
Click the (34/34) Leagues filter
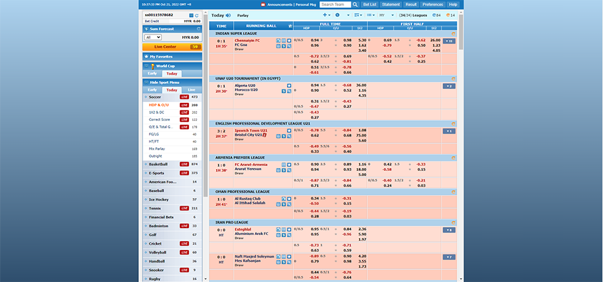click(x=413, y=15)
